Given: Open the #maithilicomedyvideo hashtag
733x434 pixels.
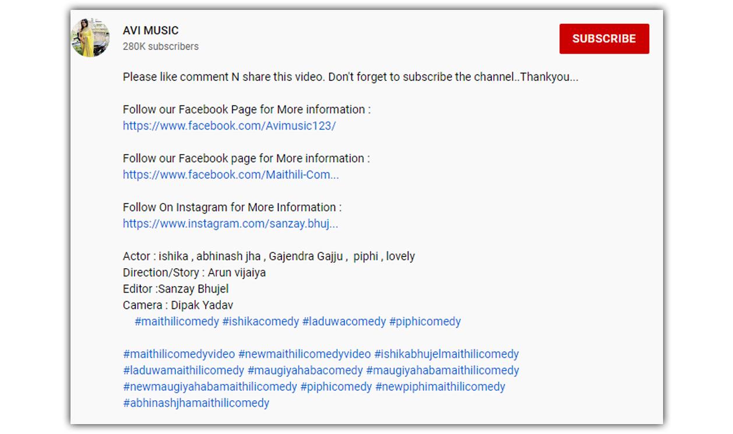Looking at the screenshot, I should pos(179,354).
